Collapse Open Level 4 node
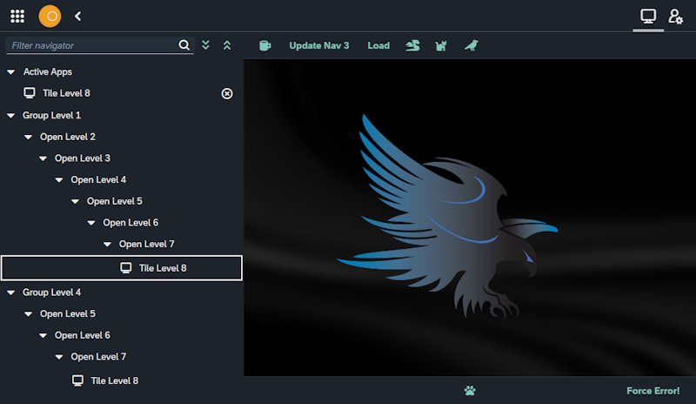This screenshot has height=404, width=696. pos(59,179)
